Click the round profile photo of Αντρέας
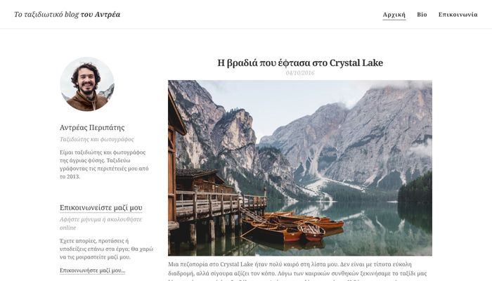 (87, 84)
